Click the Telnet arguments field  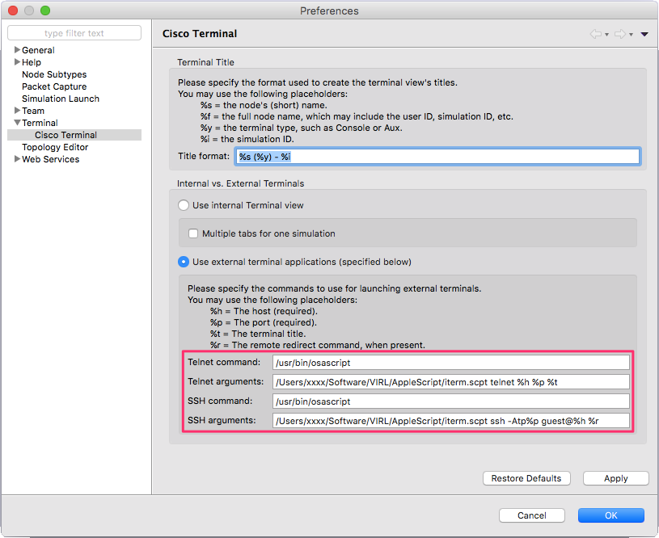(x=451, y=382)
